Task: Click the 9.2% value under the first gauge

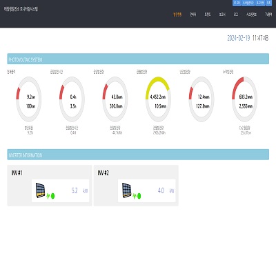Action: click(x=30, y=132)
